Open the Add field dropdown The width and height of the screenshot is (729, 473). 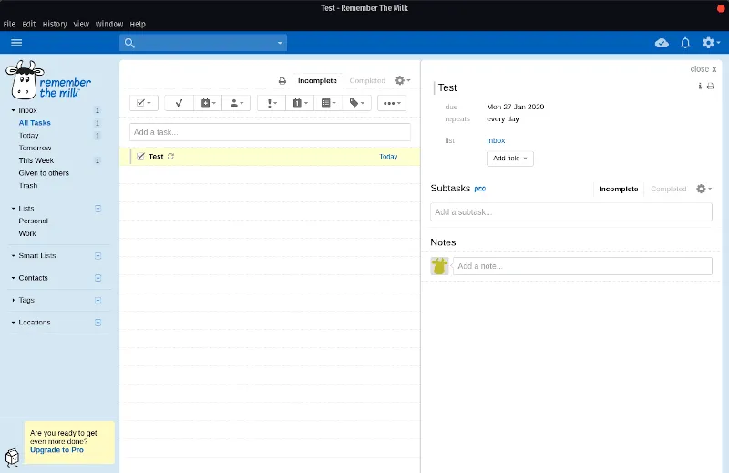[x=510, y=159]
